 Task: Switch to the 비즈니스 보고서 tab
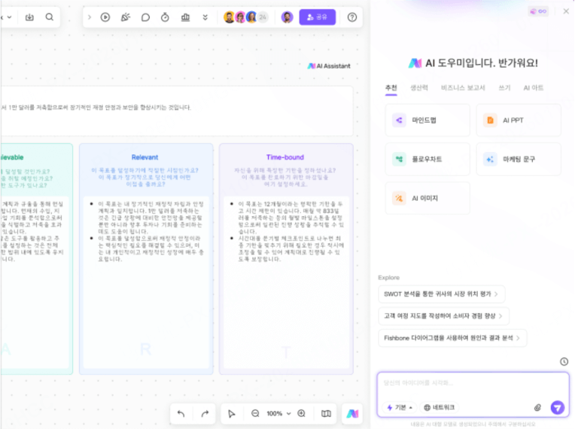point(463,87)
